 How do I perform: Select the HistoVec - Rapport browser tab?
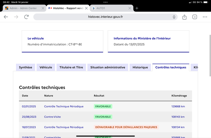(x=68, y=8)
